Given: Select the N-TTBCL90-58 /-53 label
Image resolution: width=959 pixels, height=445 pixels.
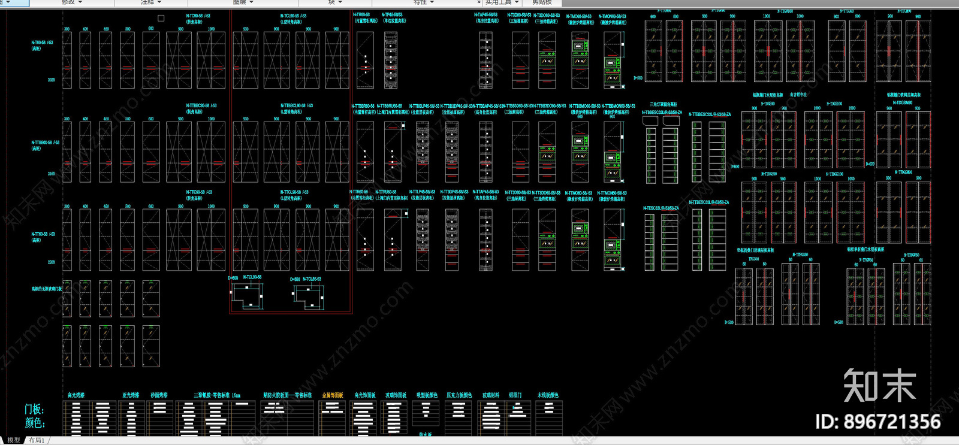Looking at the screenshot, I should click(x=297, y=105).
